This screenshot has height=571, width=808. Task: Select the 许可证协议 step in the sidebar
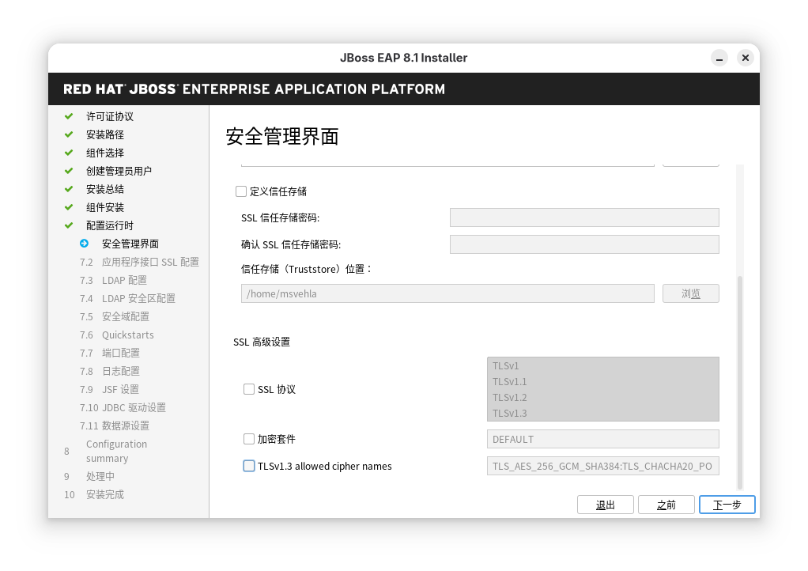(x=110, y=116)
